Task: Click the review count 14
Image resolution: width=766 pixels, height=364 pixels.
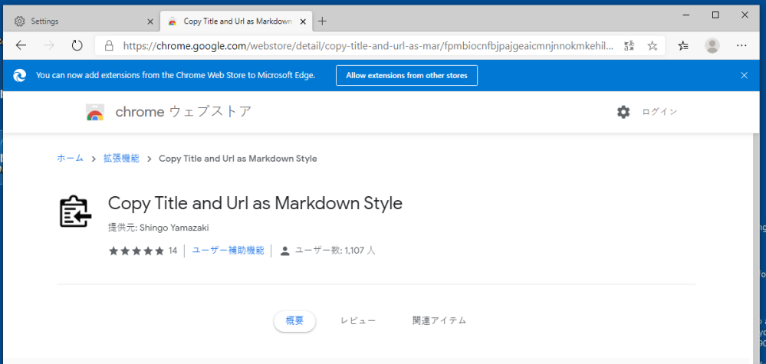Action: [x=173, y=251]
